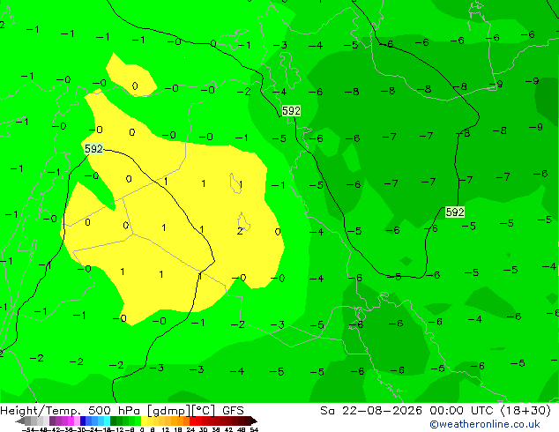
Task: Click the cyan swatch in the legend
Action: 107,421
